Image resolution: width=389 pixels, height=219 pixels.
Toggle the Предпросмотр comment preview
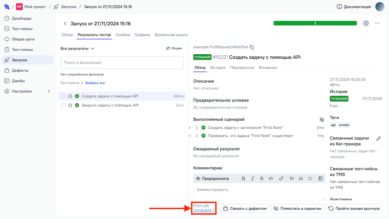(x=213, y=178)
